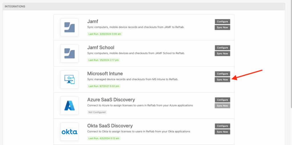The width and height of the screenshot is (292, 145).
Task: Run Sync Now for Jamf School
Action: pyautogui.click(x=222, y=54)
